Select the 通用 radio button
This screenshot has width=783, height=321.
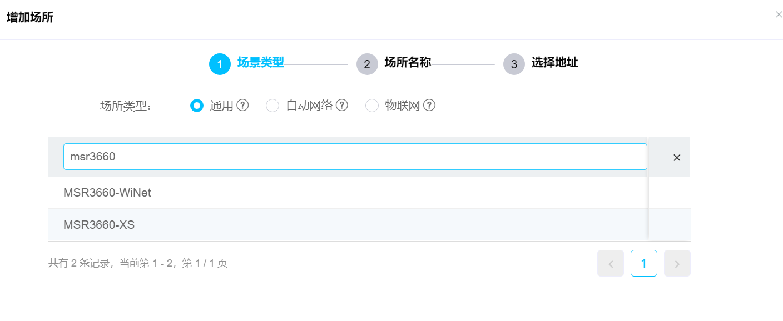click(197, 106)
